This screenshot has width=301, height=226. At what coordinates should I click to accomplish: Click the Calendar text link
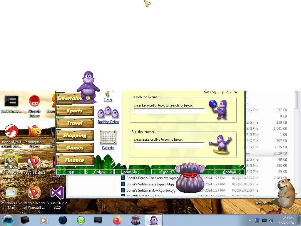coord(108,148)
